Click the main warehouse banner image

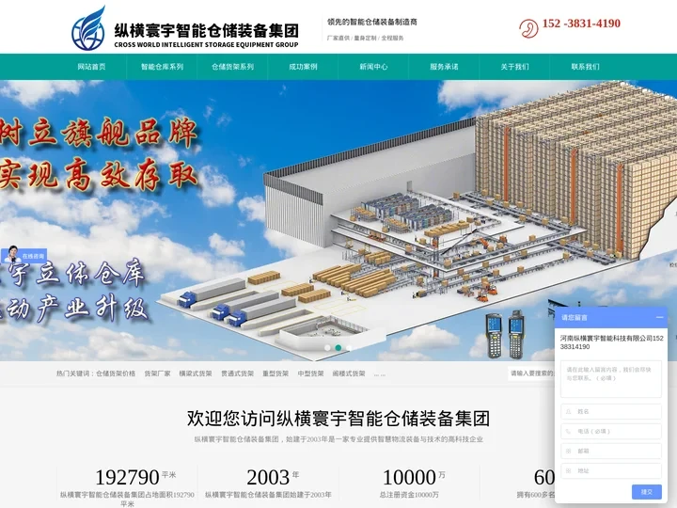(x=338, y=220)
